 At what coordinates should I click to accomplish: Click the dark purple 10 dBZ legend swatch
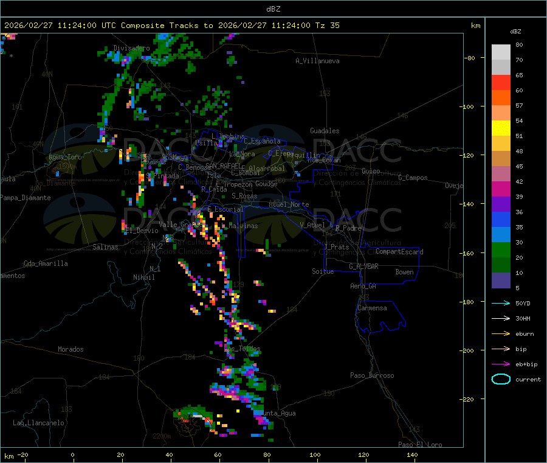point(501,280)
